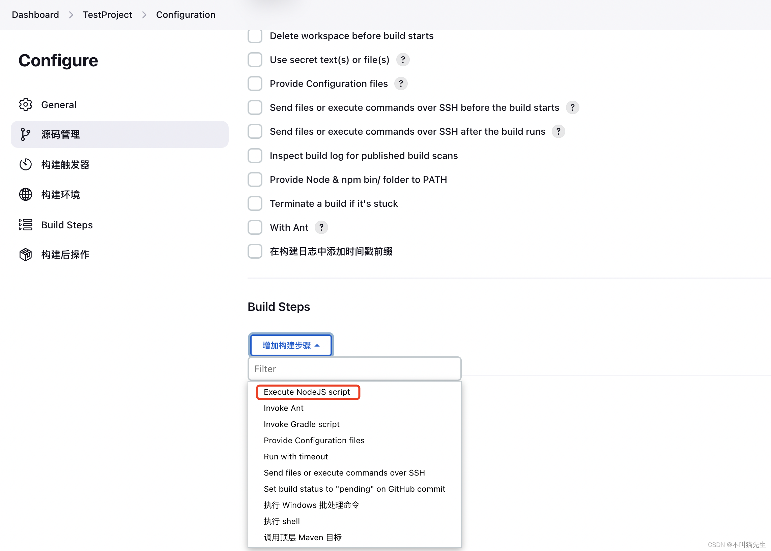This screenshot has height=551, width=771.
Task: Click the General settings icon
Action: click(x=27, y=105)
